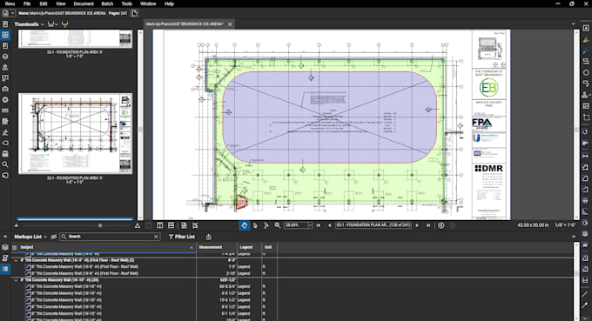
Task: Select the arrow Select tool
Action: coord(255,225)
